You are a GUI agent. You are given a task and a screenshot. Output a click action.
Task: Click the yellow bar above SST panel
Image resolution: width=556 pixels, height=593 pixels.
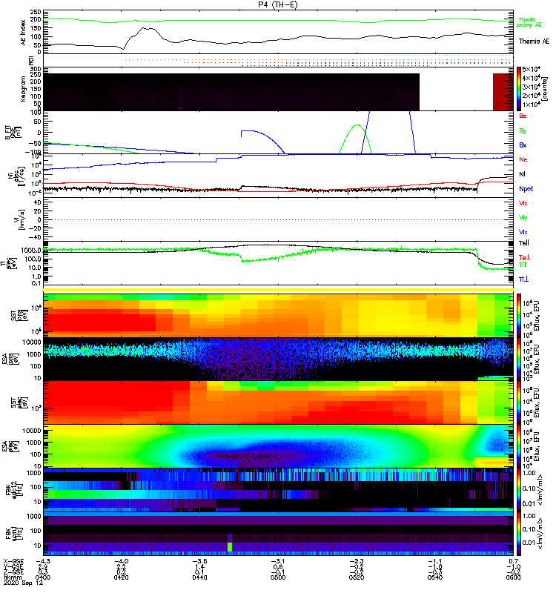278,290
